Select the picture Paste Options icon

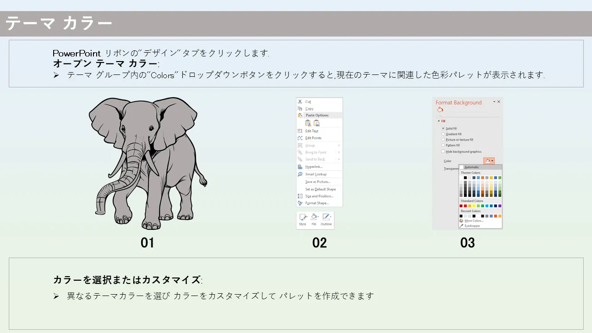pos(317,123)
